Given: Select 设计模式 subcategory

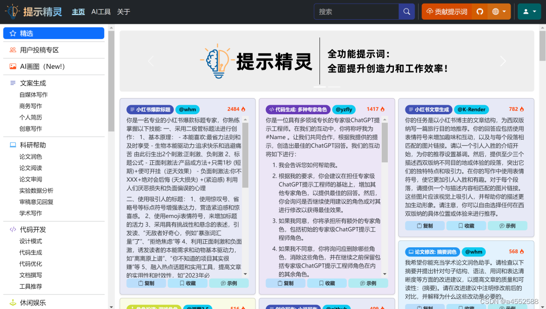Looking at the screenshot, I should [x=31, y=241].
